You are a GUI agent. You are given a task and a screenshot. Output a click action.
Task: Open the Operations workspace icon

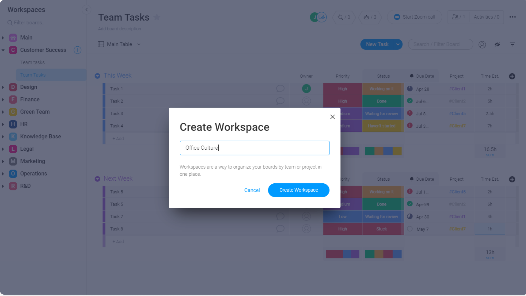click(13, 174)
